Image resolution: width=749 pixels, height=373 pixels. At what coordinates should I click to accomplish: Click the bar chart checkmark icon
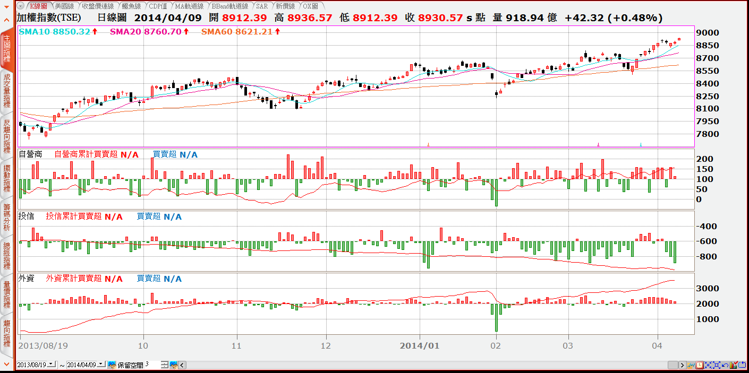(x=734, y=365)
